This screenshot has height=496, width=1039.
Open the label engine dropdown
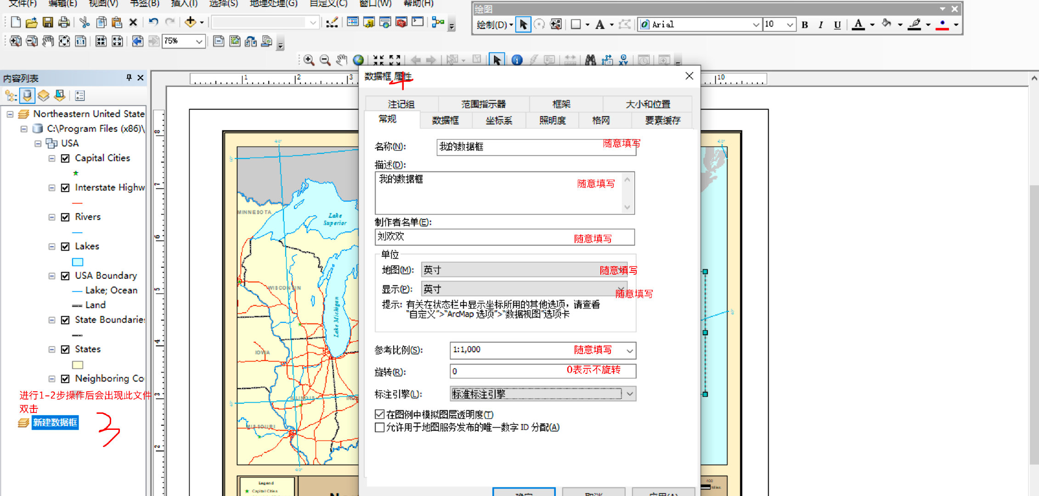(629, 394)
